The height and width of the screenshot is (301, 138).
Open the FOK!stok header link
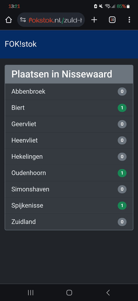point(21,44)
